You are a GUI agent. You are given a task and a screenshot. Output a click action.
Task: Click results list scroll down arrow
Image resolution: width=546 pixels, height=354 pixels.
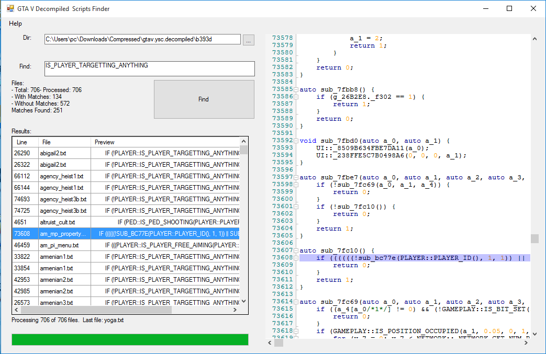point(243,301)
